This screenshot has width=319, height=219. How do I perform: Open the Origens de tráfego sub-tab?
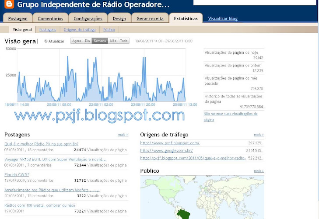[80, 29]
